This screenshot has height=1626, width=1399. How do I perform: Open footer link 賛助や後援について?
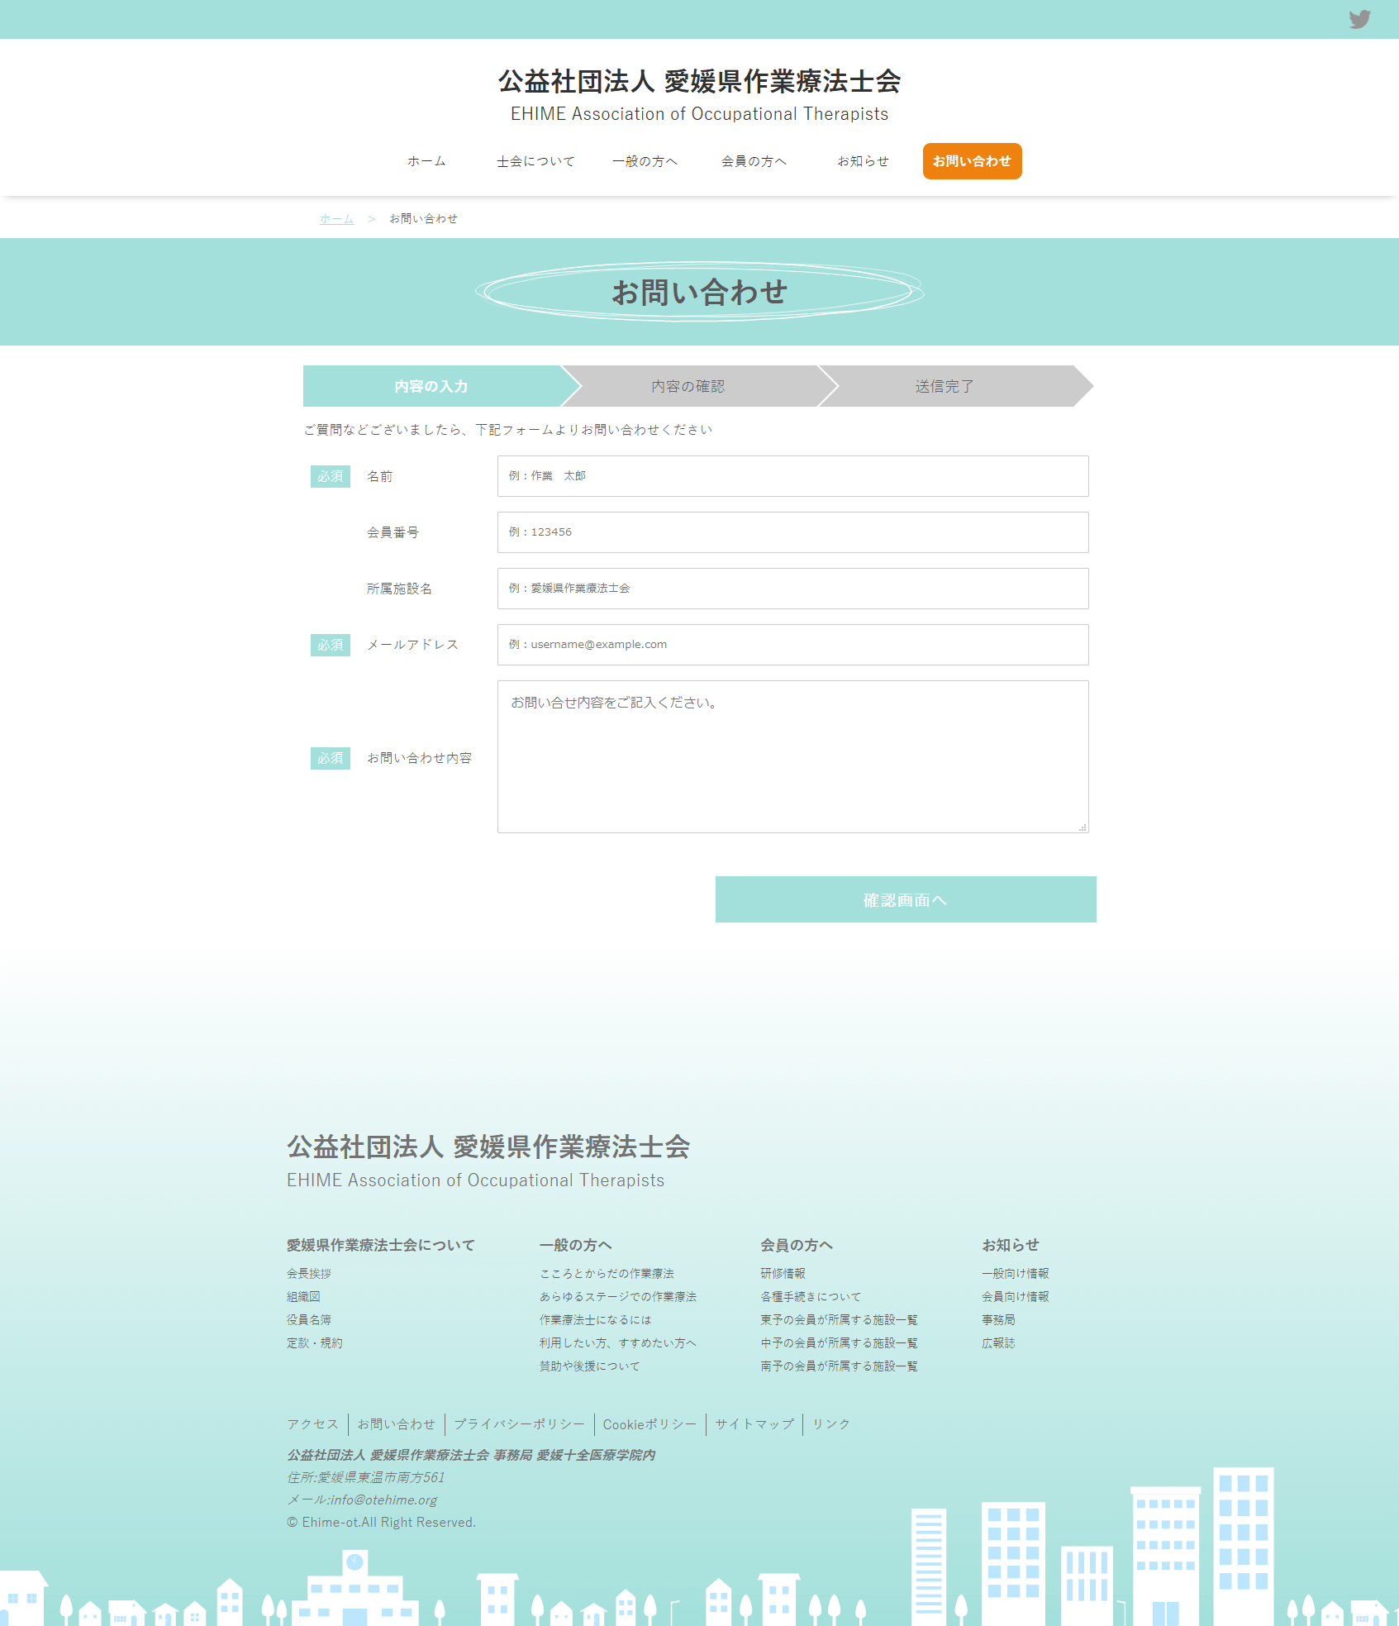(x=590, y=1366)
